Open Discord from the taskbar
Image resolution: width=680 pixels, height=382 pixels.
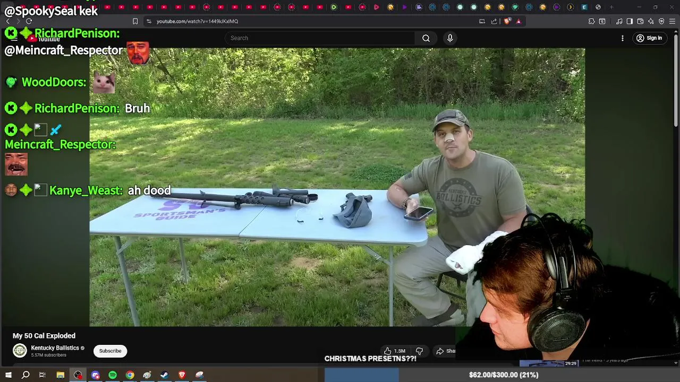click(96, 375)
